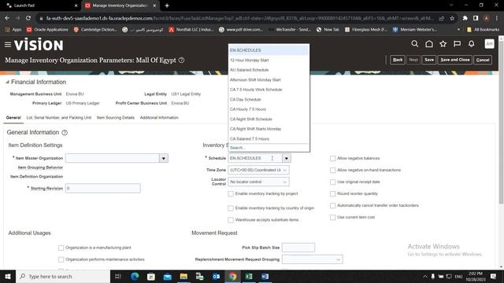Click the Vision logo
The height and width of the screenshot is (283, 504).
point(39,45)
